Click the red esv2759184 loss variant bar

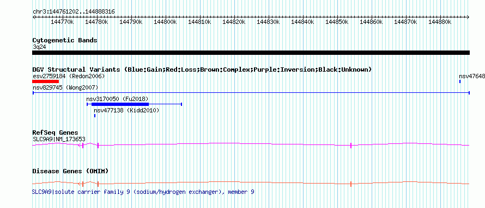(45, 81)
